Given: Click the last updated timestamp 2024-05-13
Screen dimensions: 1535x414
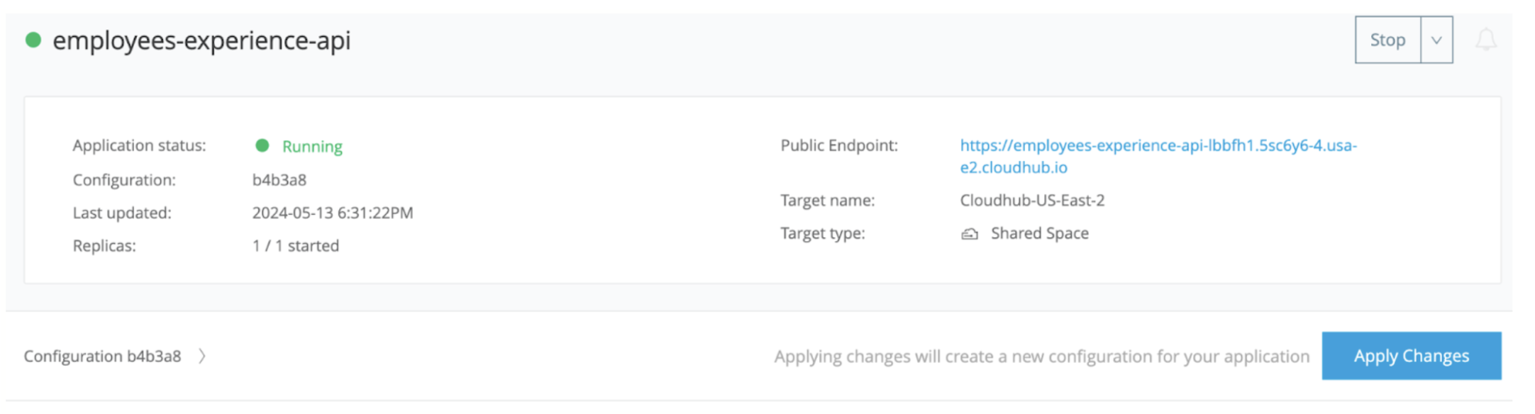Looking at the screenshot, I should click(332, 213).
